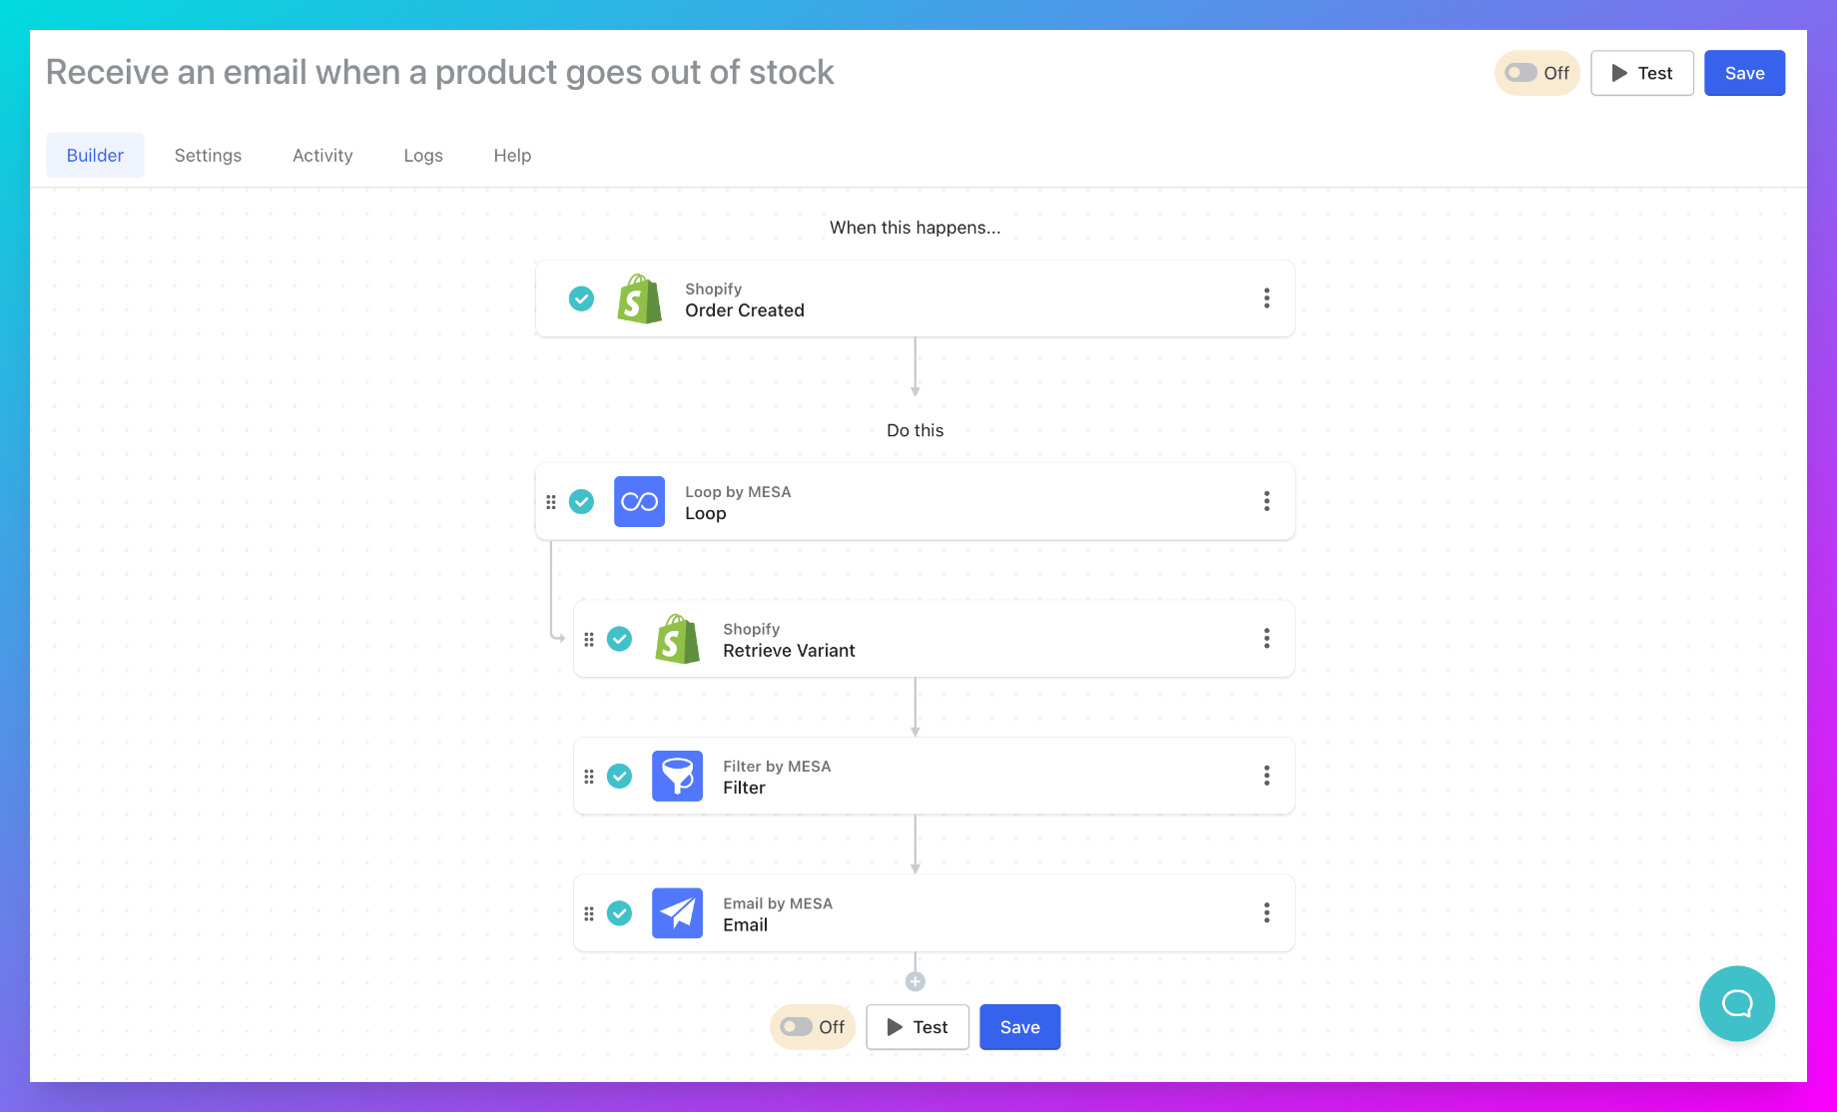This screenshot has width=1837, height=1112.
Task: Click the drag handle on the Loop step
Action: pos(551,502)
